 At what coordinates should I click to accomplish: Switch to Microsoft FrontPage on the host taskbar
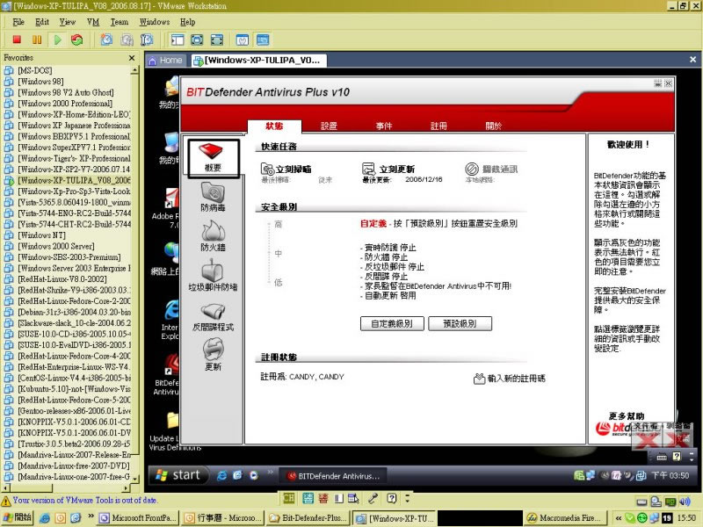click(x=138, y=518)
